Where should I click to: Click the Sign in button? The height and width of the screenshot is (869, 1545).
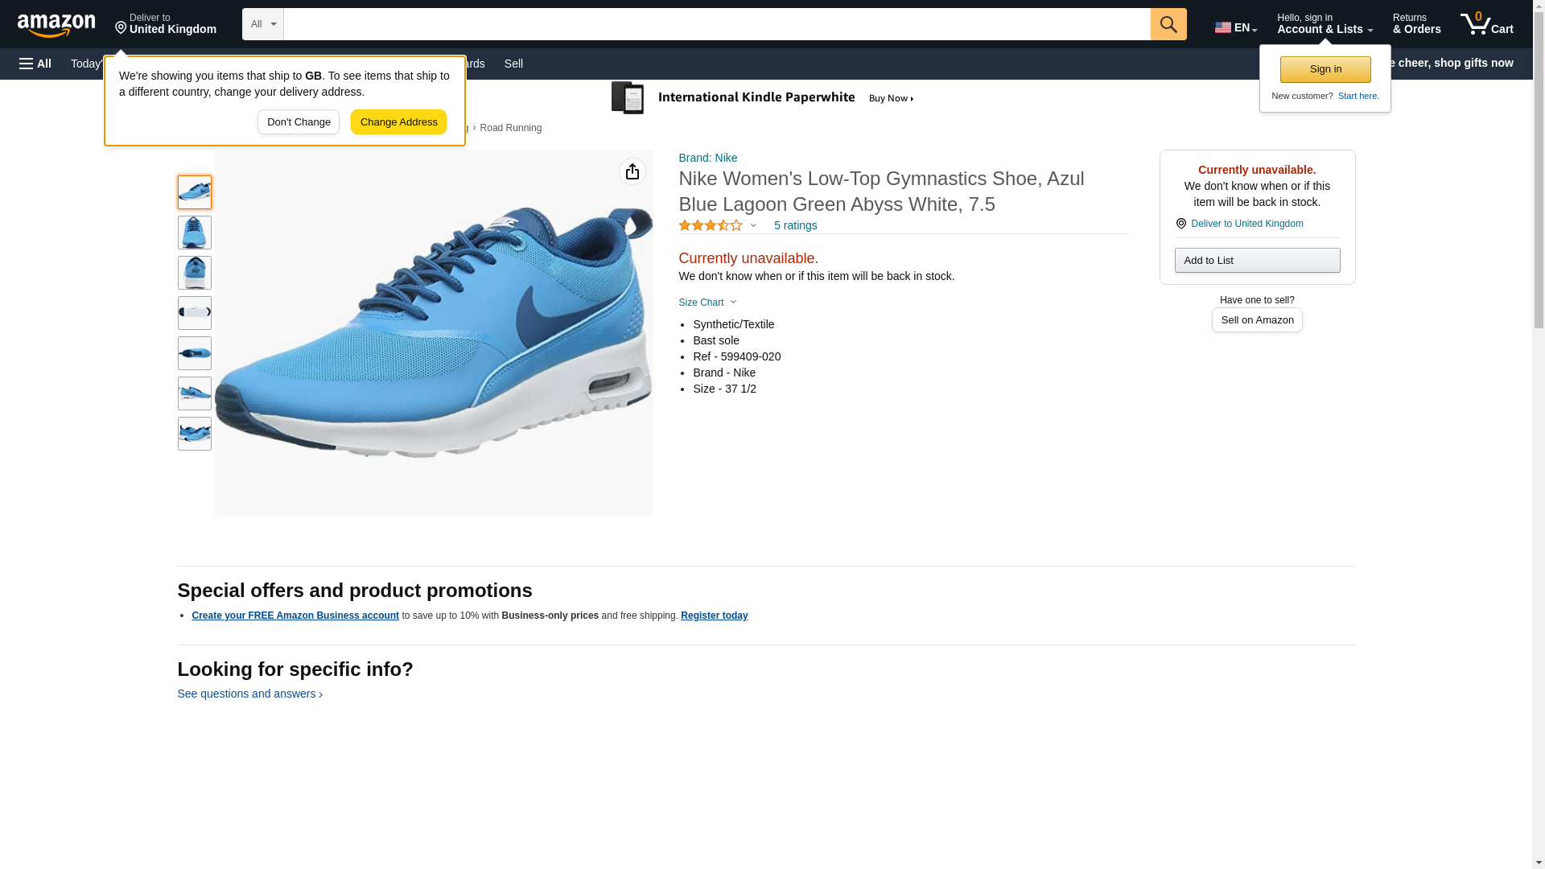tap(1325, 69)
